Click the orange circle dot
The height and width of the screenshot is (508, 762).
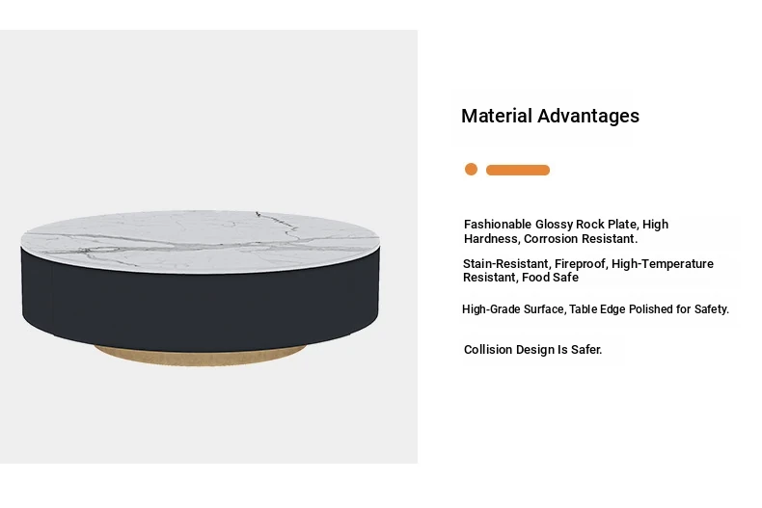(471, 170)
